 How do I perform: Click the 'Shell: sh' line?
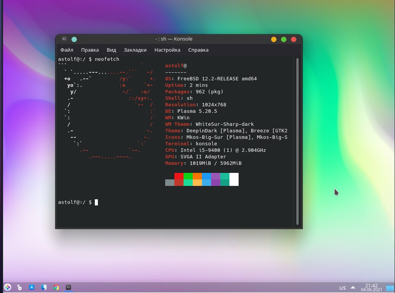tap(179, 98)
